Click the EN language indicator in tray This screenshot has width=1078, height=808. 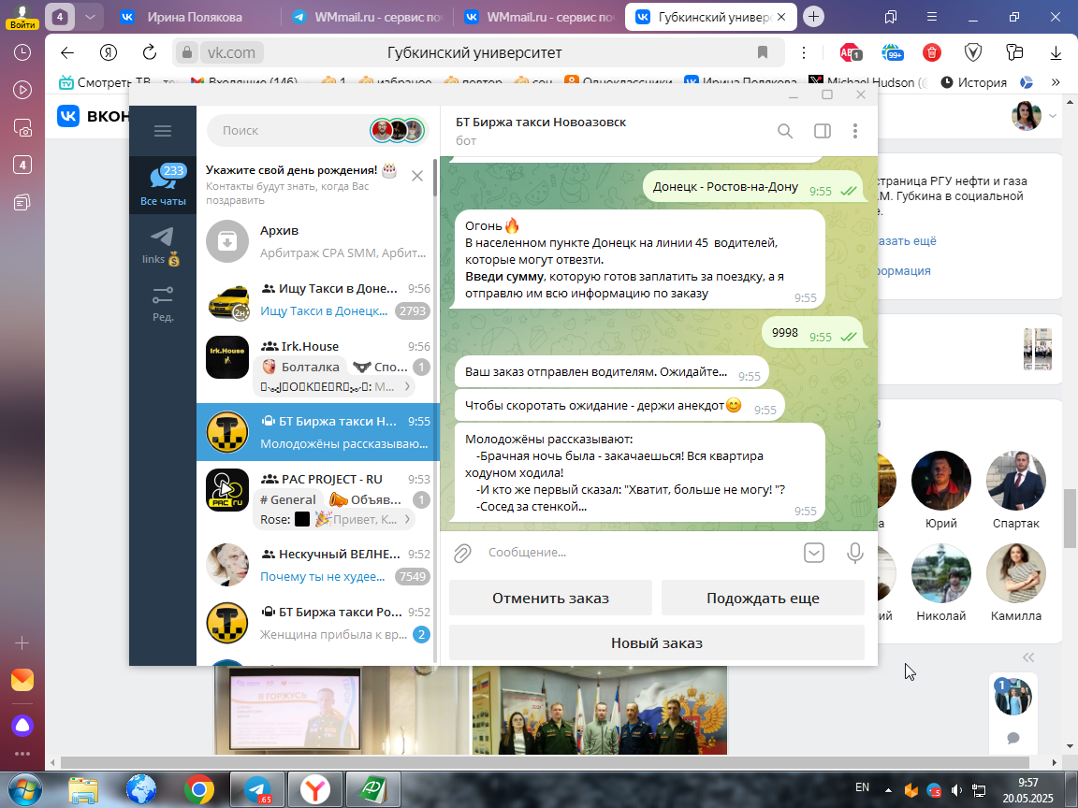click(x=862, y=787)
